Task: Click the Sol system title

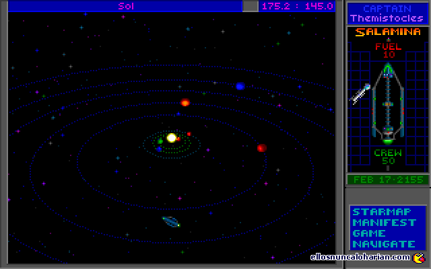Action: tap(126, 6)
